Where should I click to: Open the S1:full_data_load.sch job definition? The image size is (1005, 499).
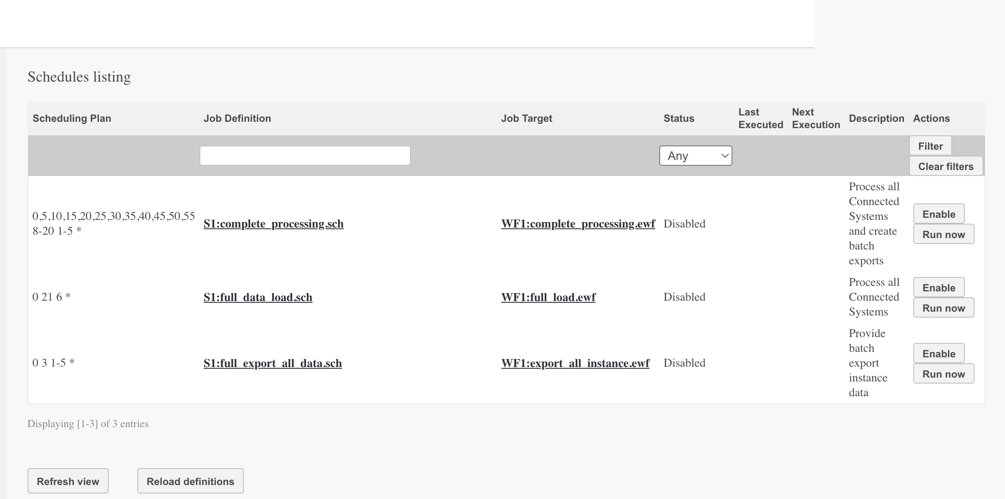(x=257, y=297)
